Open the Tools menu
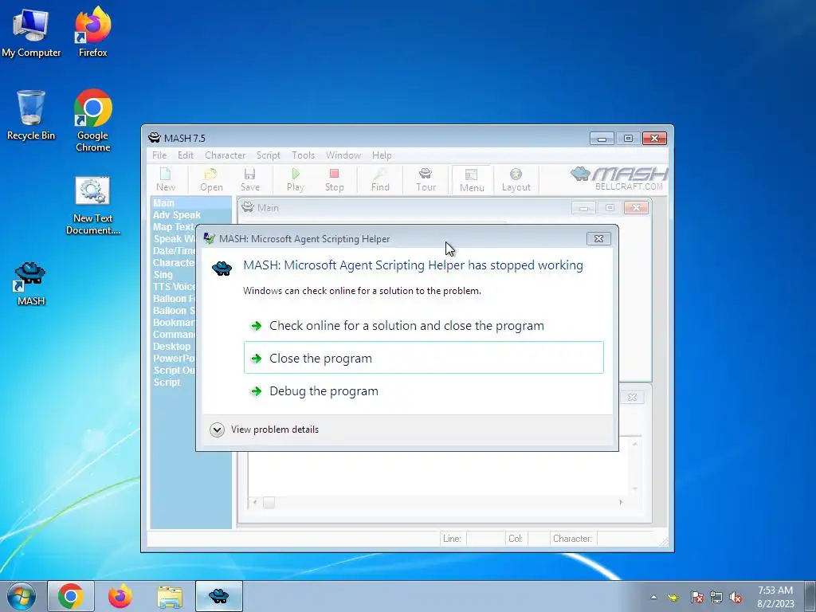 coord(303,155)
